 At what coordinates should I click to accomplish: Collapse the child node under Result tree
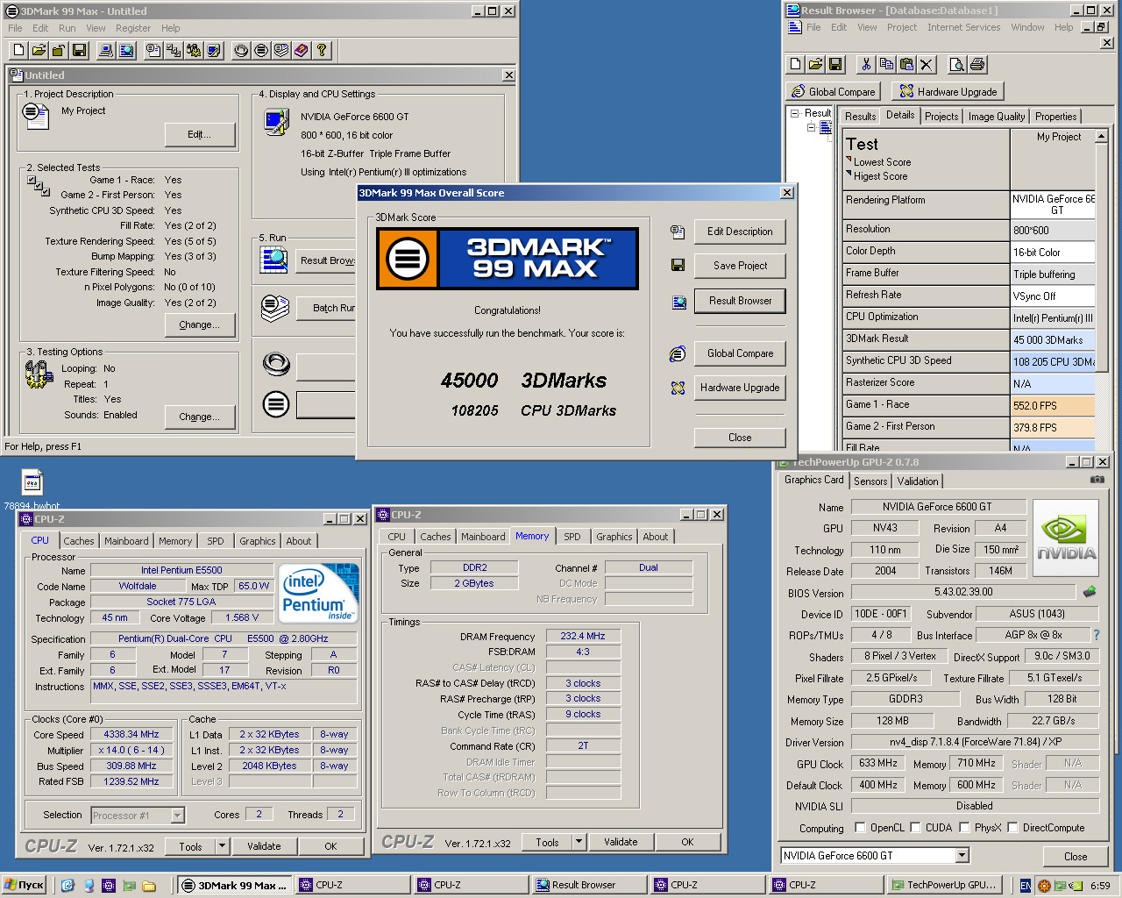coord(811,128)
